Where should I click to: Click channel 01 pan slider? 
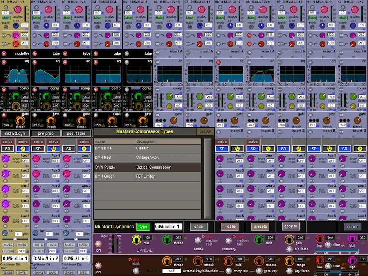click(x=15, y=238)
